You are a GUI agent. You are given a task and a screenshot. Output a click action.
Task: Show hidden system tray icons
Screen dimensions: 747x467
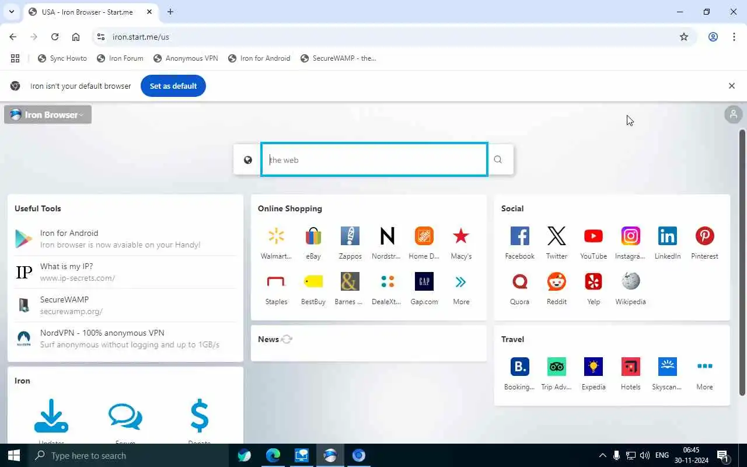pyautogui.click(x=603, y=455)
